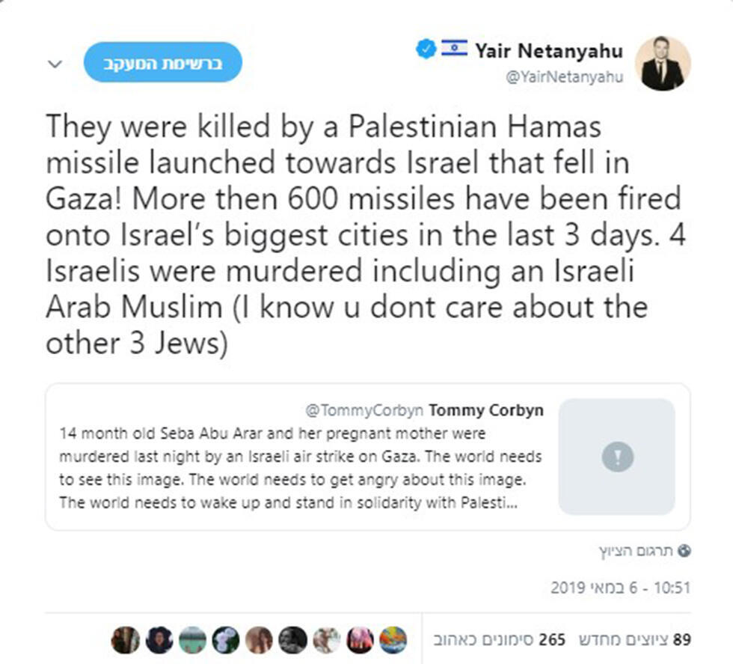Click the blue following button

click(162, 62)
